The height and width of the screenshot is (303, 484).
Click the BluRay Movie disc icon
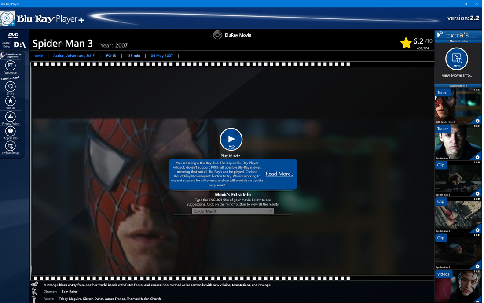217,35
